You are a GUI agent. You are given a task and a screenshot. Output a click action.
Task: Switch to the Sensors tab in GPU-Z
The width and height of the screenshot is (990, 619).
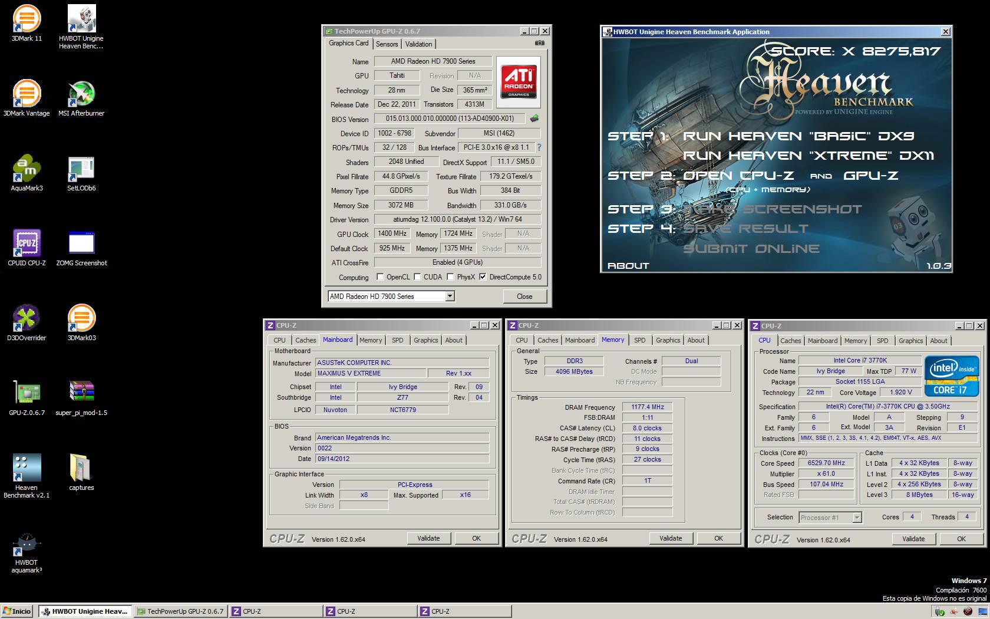click(387, 44)
